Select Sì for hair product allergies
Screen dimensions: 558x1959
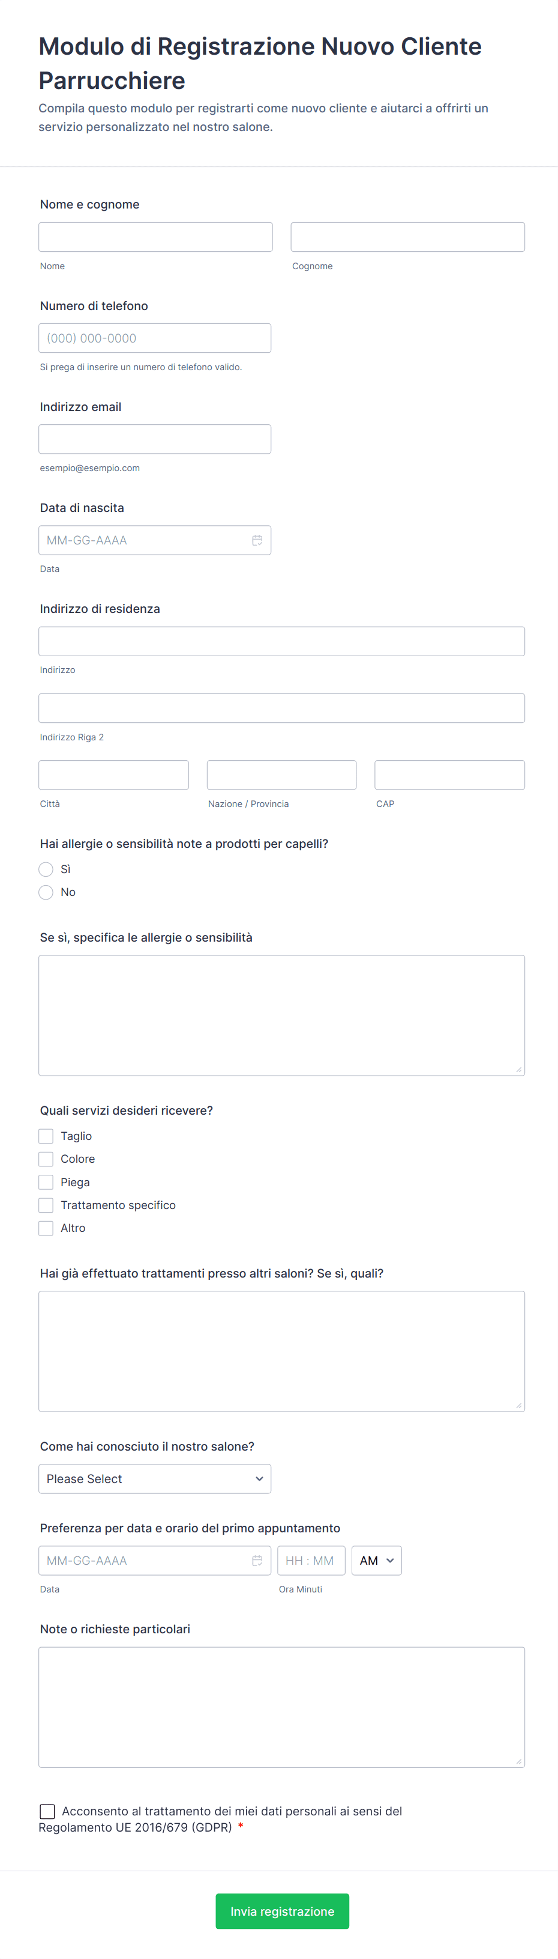(x=46, y=869)
